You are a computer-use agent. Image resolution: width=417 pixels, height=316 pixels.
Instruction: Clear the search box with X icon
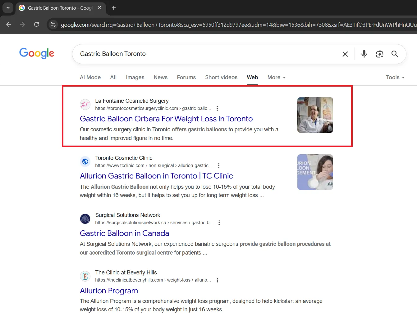(x=345, y=54)
